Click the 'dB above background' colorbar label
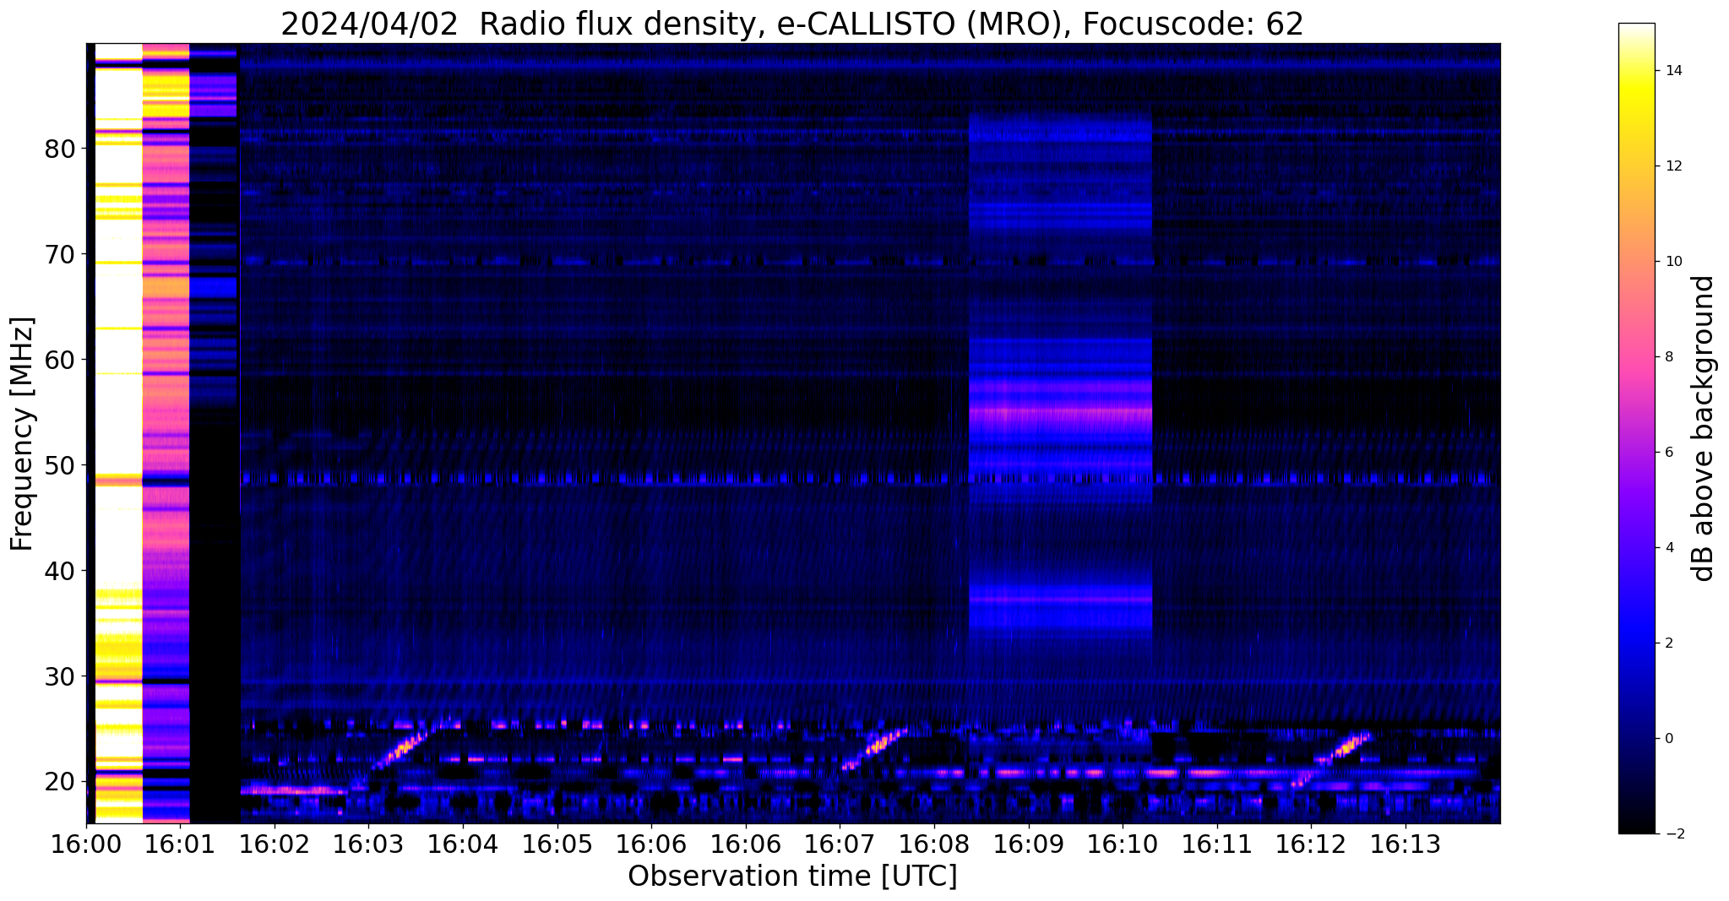1729x901 pixels. coord(1703,428)
